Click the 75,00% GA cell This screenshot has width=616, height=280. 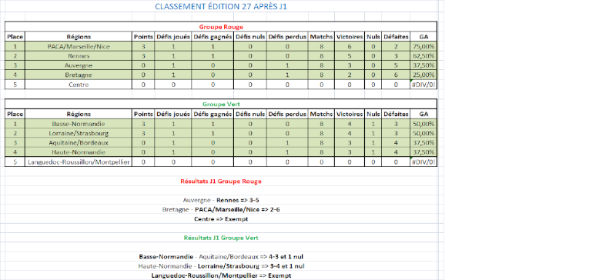point(423,46)
